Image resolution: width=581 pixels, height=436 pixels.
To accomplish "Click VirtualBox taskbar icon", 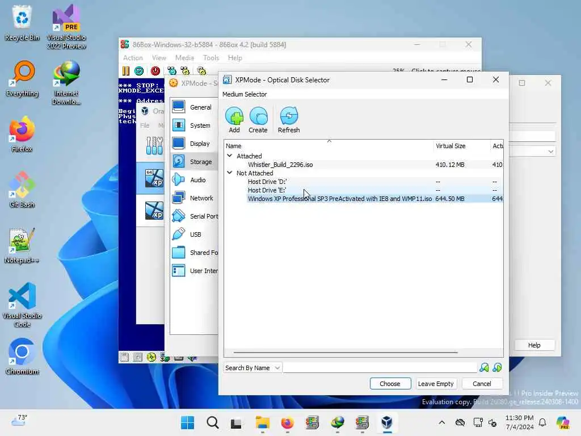I will coord(387,422).
